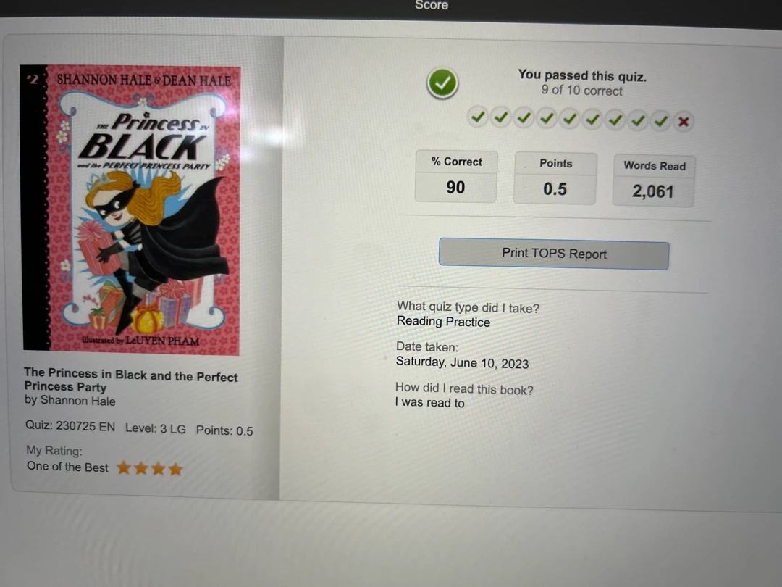
Task: Click the red X incorrect question icon
Action: point(684,122)
